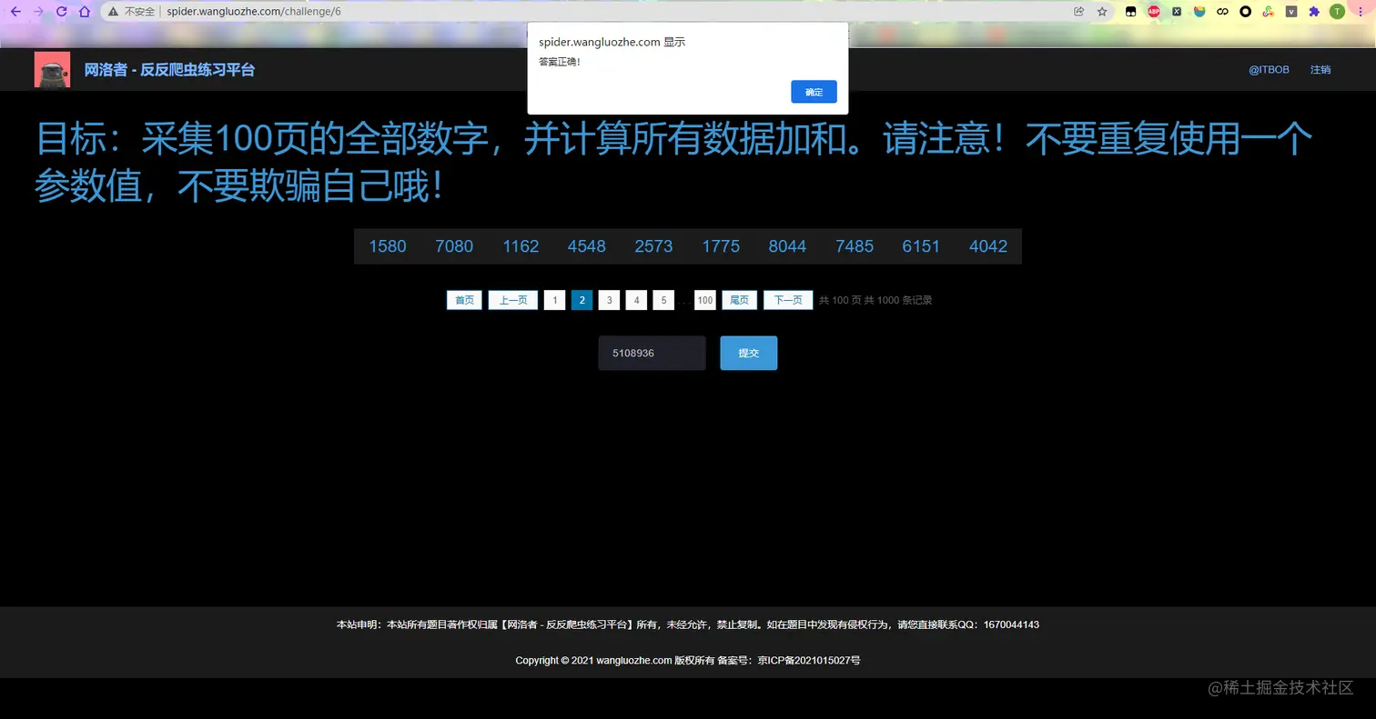Image resolution: width=1376 pixels, height=719 pixels.
Task: Jump to pagination page 100
Action: pos(705,300)
